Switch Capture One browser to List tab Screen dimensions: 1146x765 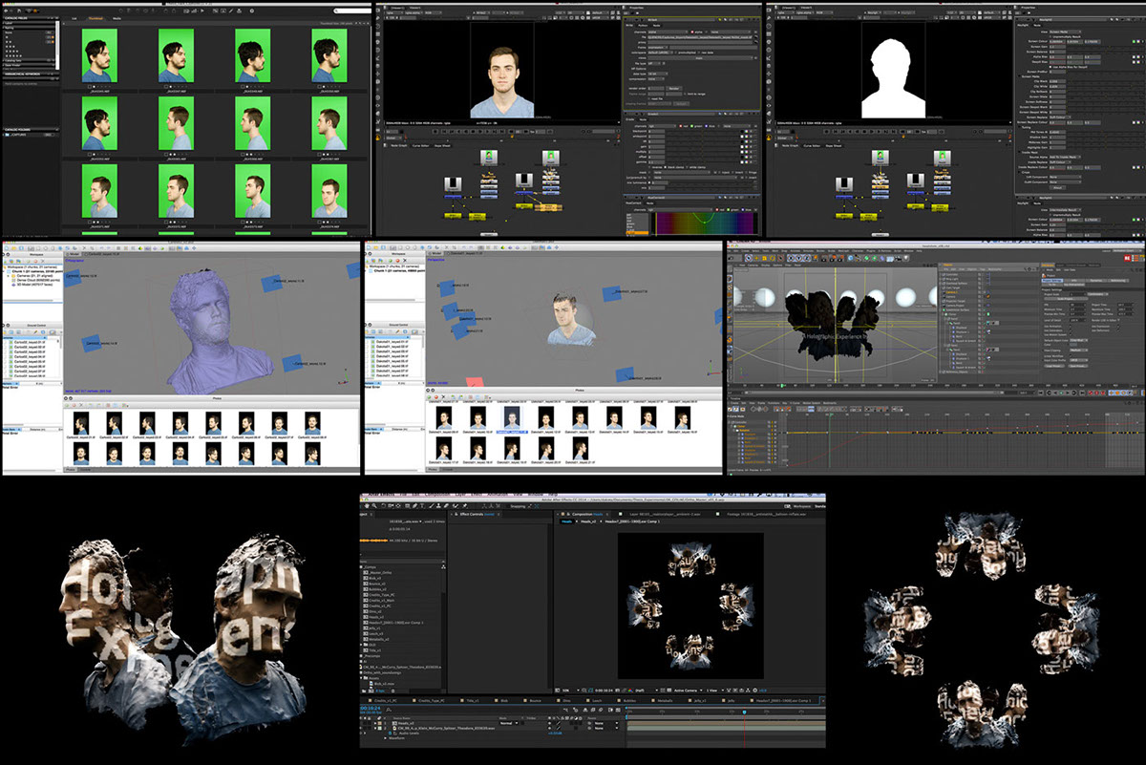(x=74, y=18)
